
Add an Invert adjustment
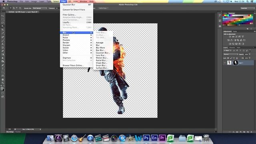230,44
